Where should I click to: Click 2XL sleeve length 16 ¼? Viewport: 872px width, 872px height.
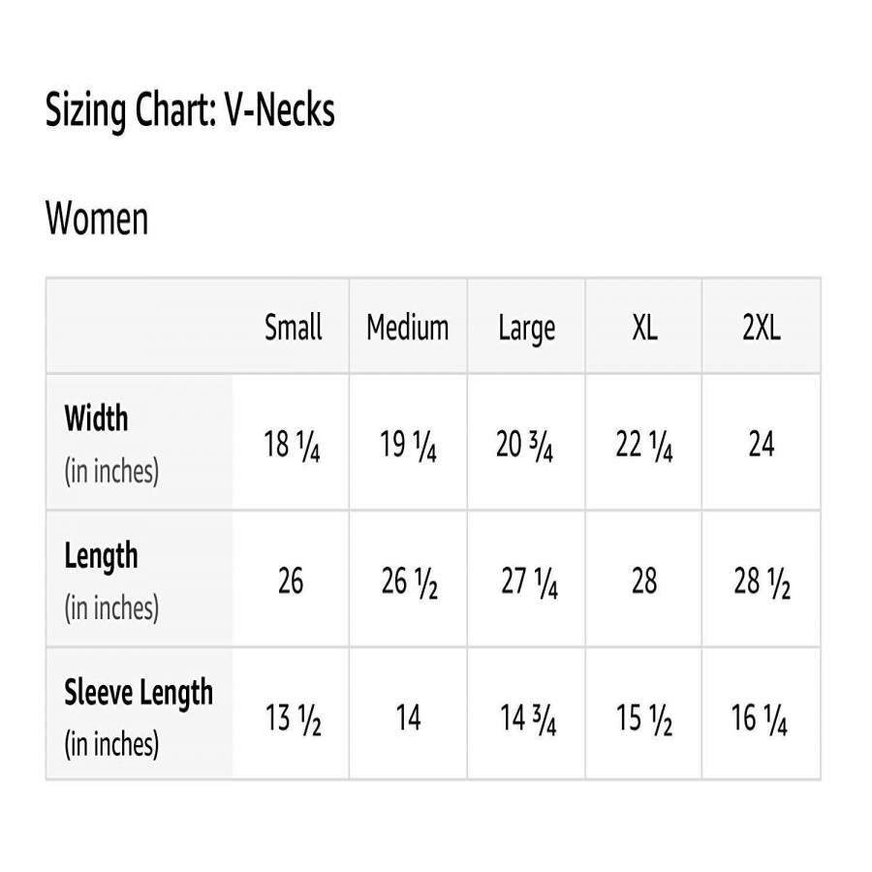point(761,719)
